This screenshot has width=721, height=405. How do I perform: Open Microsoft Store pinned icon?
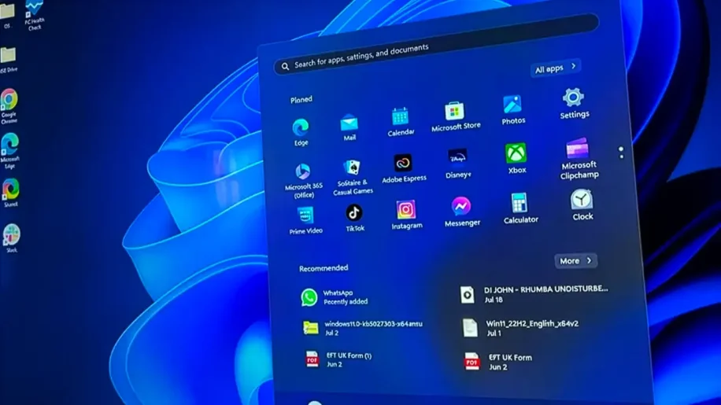click(x=454, y=112)
